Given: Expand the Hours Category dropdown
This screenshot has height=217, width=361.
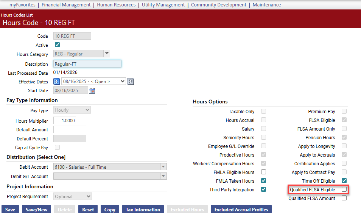Looking at the screenshot, I should (107, 54).
